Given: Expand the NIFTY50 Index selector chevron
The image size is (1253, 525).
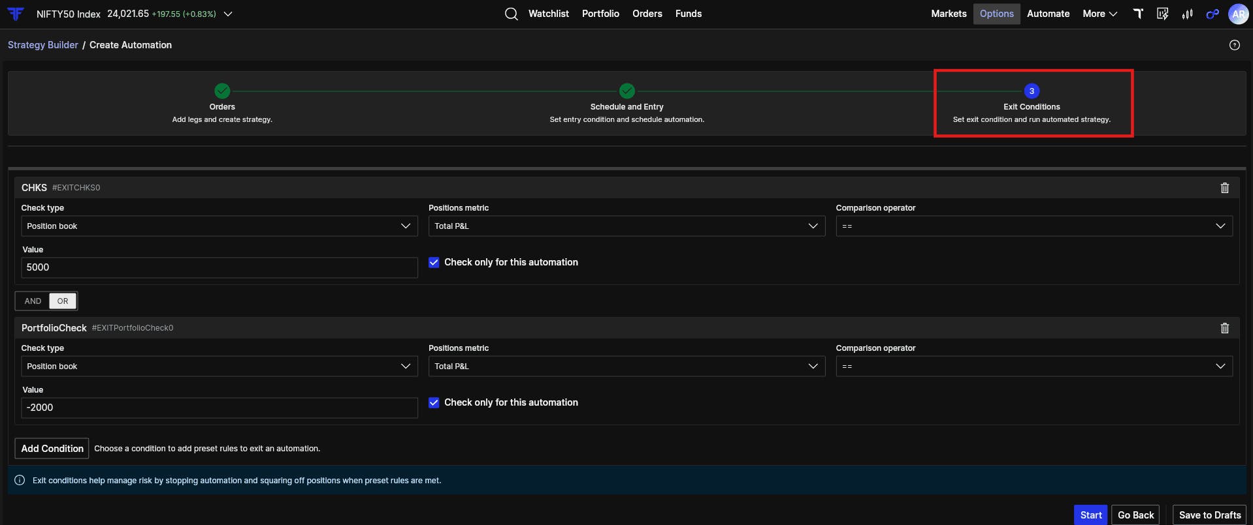Looking at the screenshot, I should [228, 14].
